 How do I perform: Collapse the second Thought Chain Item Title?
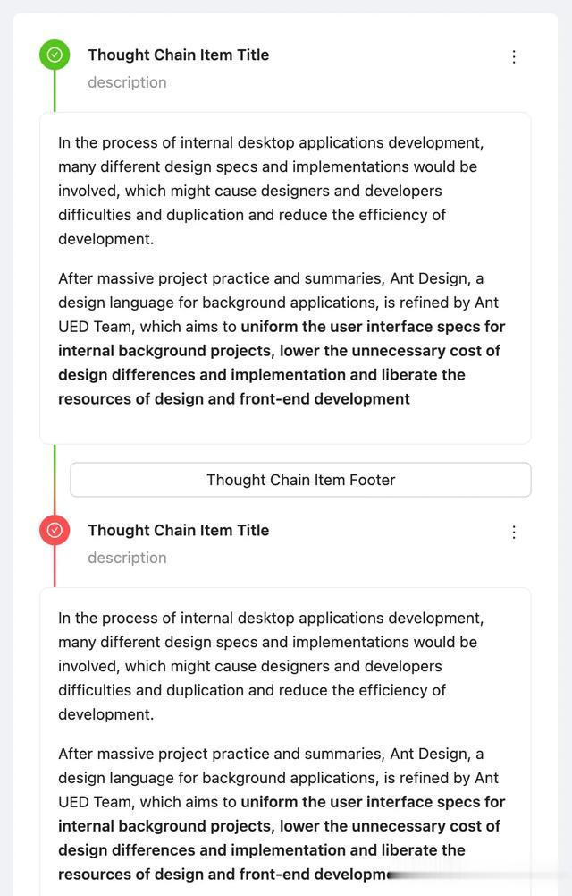pyautogui.click(x=179, y=530)
